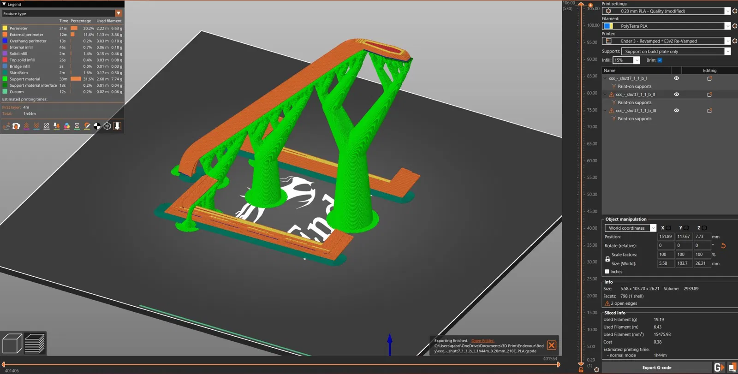738x374 pixels.
Task: Toggle center of gravity marker icon
Action: 97,126
